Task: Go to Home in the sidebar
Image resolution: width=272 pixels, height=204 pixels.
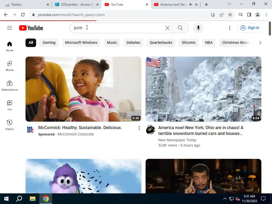Action: (x=10, y=46)
